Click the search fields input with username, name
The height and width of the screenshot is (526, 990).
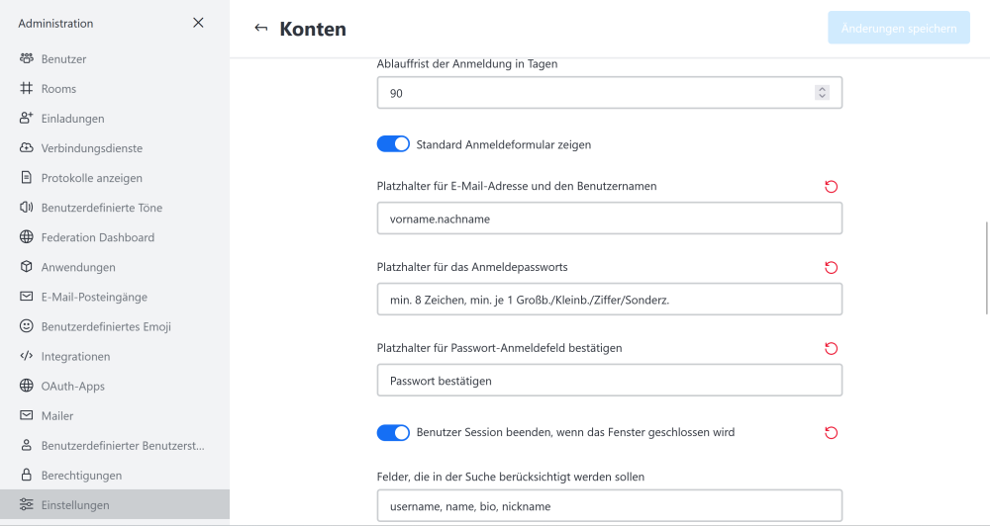pyautogui.click(x=609, y=506)
